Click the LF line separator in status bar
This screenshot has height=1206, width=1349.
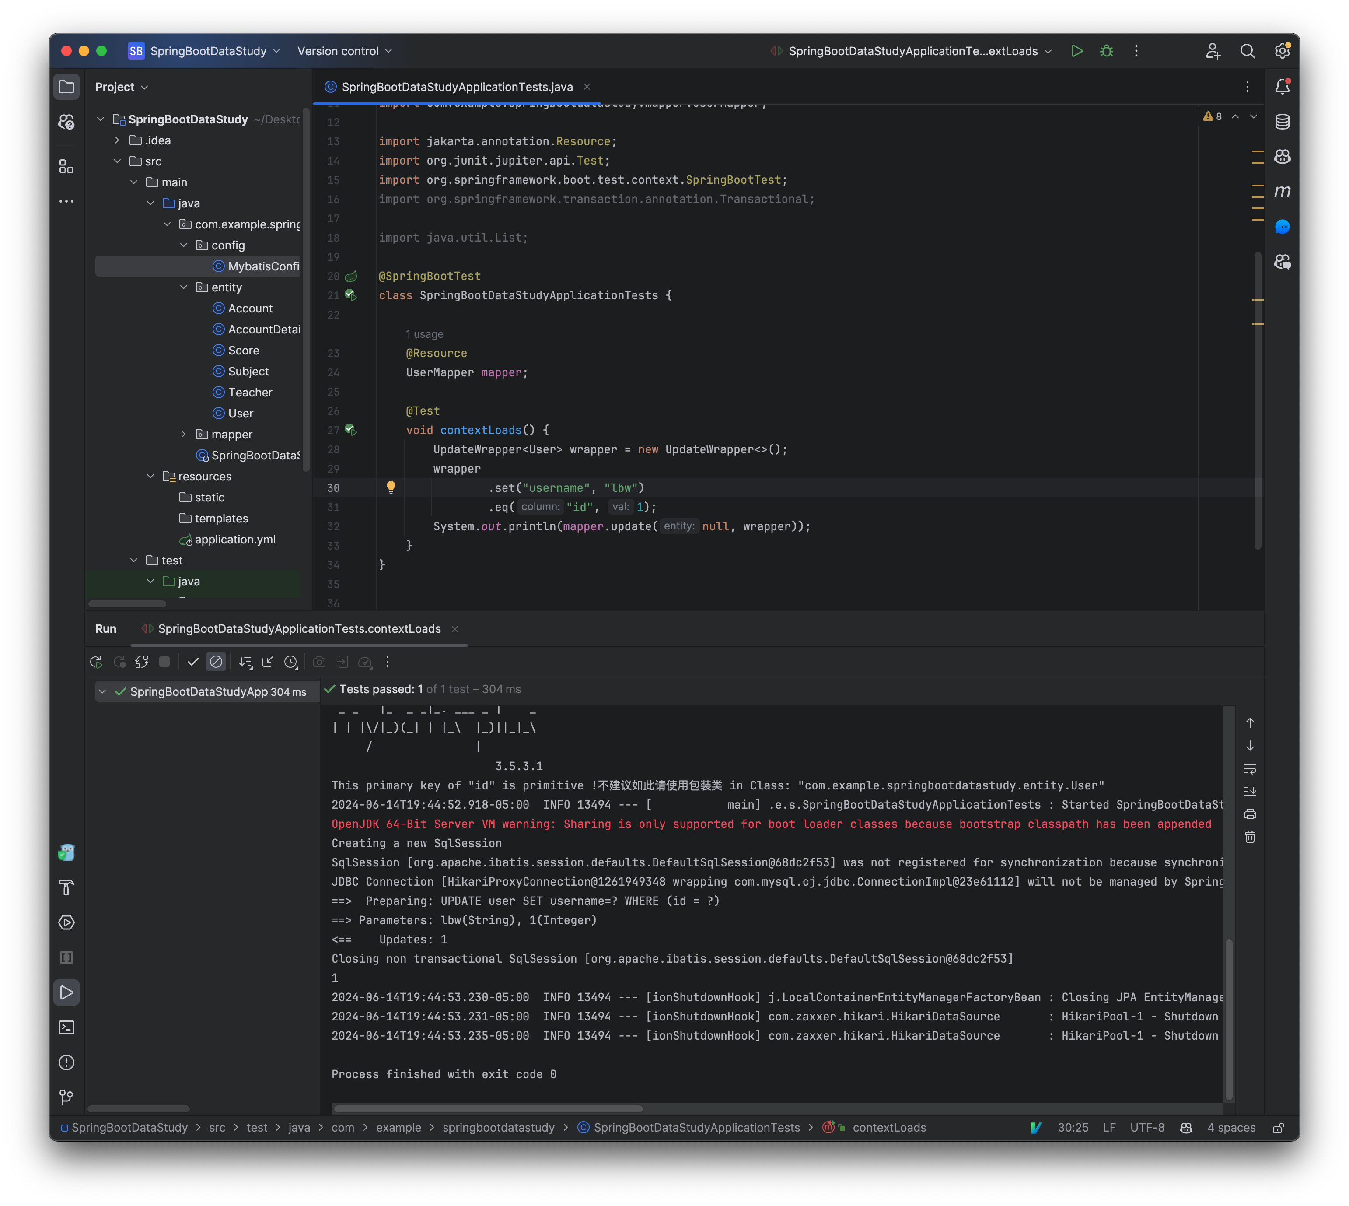1109,1129
